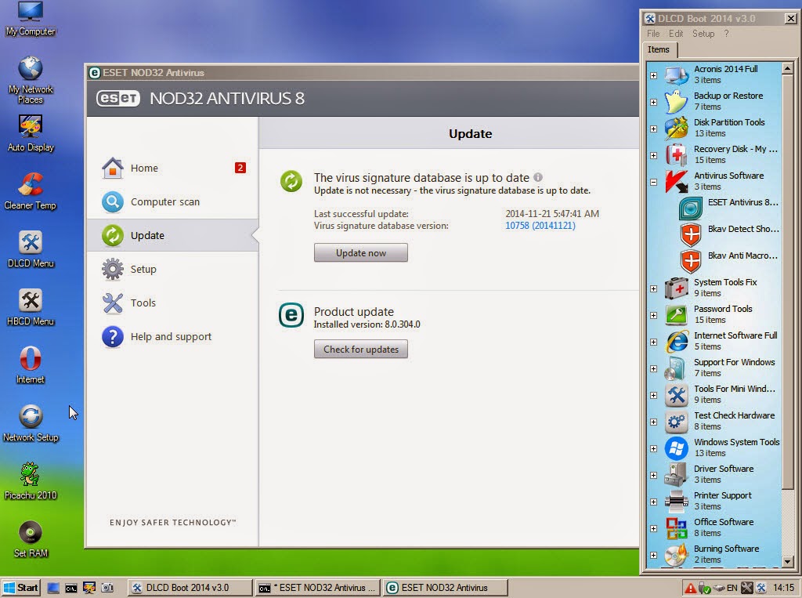Click the Windows Start button

point(21,588)
